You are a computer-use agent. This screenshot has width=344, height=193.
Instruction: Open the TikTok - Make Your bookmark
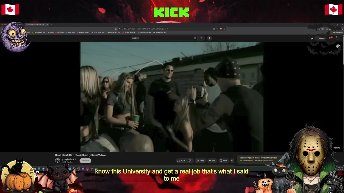[98, 32]
